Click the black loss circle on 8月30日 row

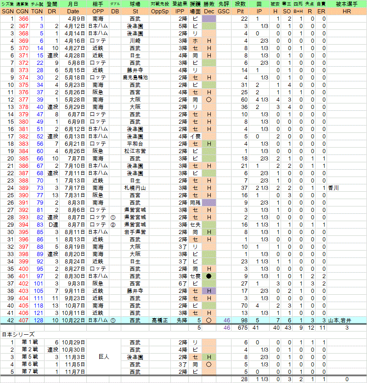(x=209, y=276)
